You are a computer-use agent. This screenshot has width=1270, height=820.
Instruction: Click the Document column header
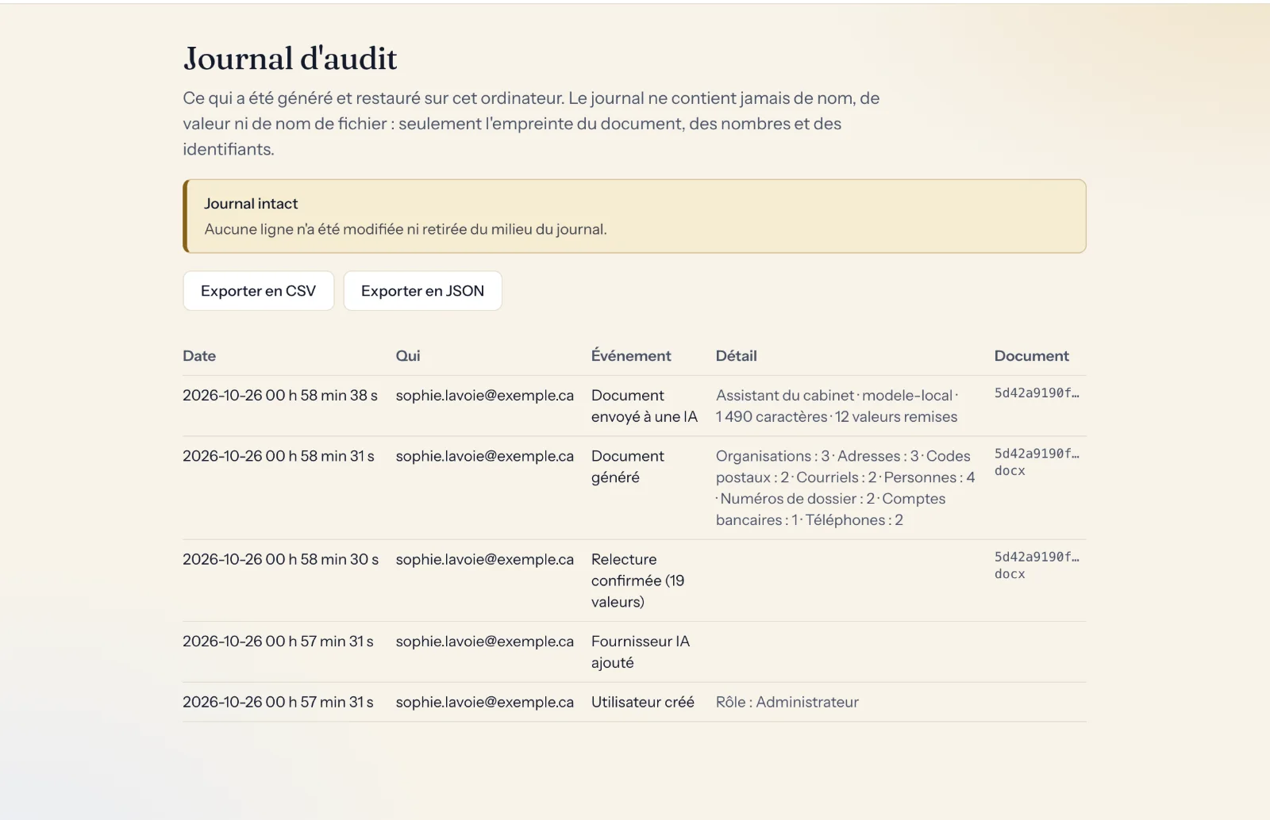(1031, 356)
